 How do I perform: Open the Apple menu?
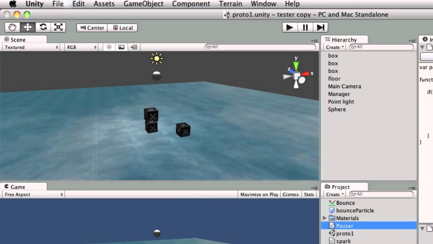coord(13,4)
